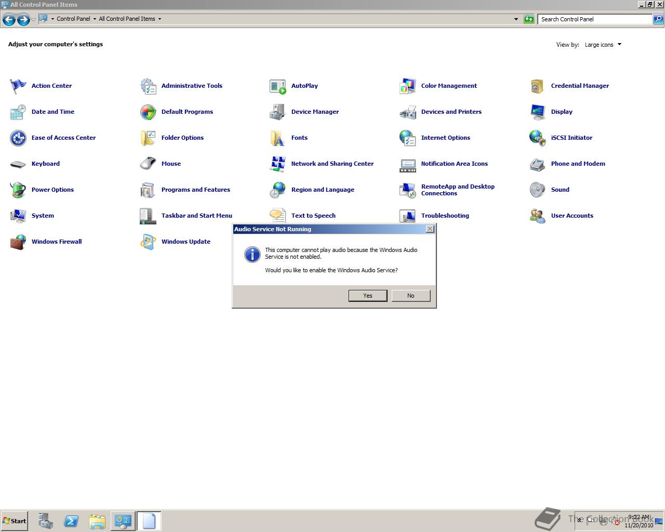
Task: Click the All Control Panel Items breadcrumb
Action: 127,19
